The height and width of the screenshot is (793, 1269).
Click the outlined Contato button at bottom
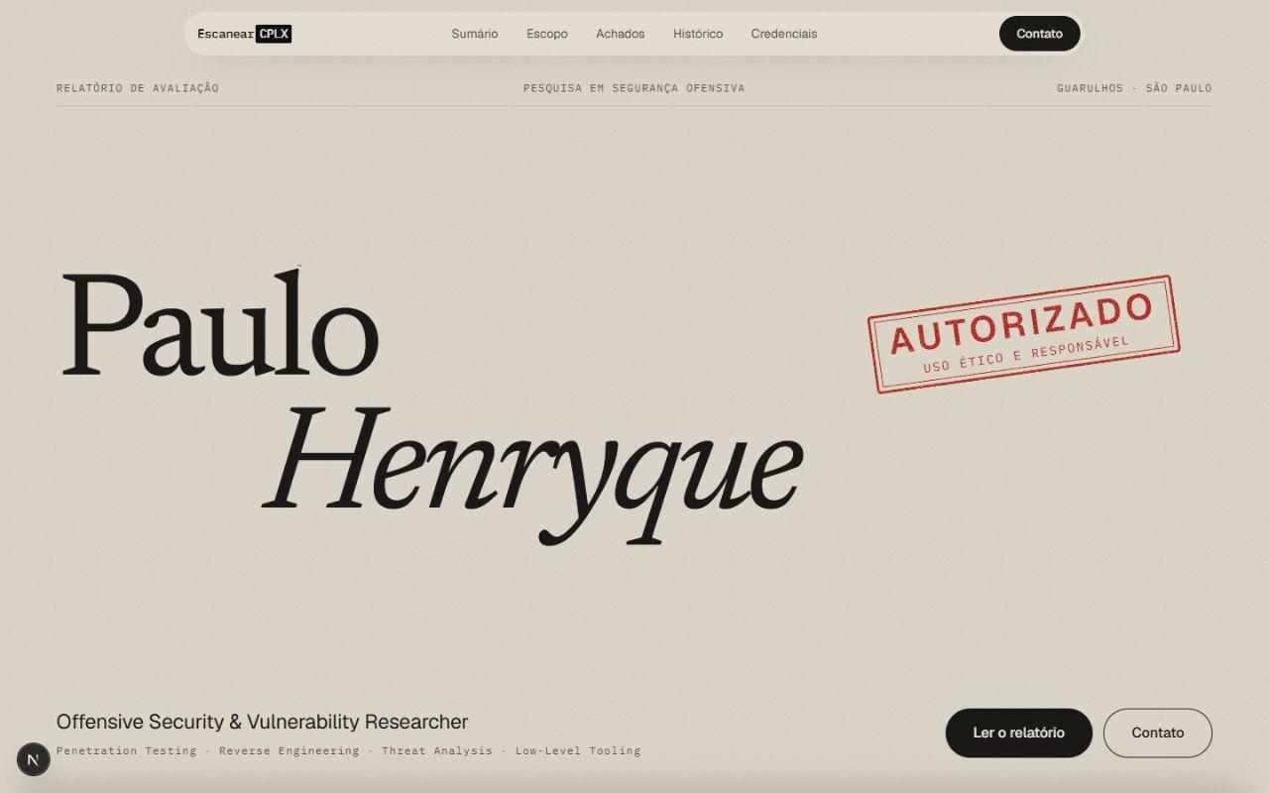(x=1158, y=733)
